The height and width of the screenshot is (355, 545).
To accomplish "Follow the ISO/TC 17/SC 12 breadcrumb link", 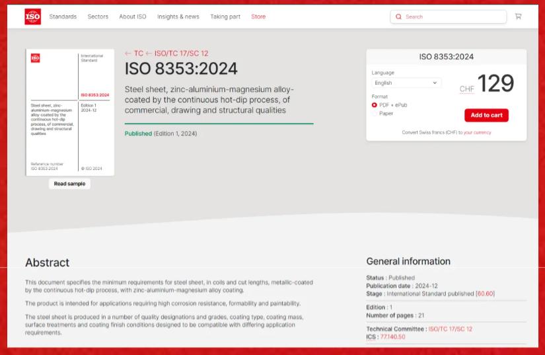I will tap(181, 53).
